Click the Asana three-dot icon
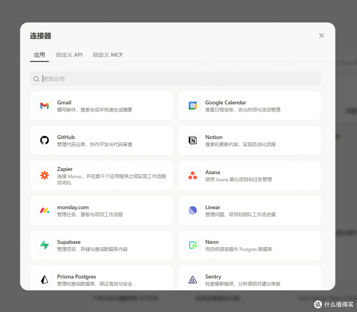Screen dimensions: 357x312 [x=193, y=175]
